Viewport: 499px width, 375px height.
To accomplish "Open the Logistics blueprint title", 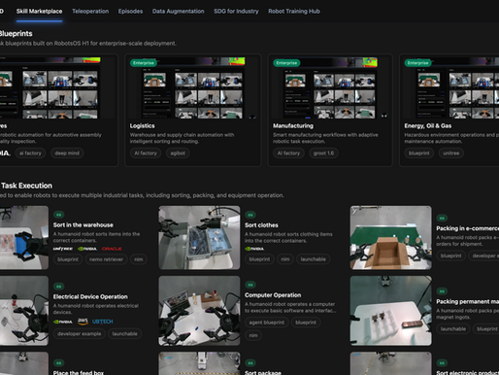I will click(x=142, y=126).
